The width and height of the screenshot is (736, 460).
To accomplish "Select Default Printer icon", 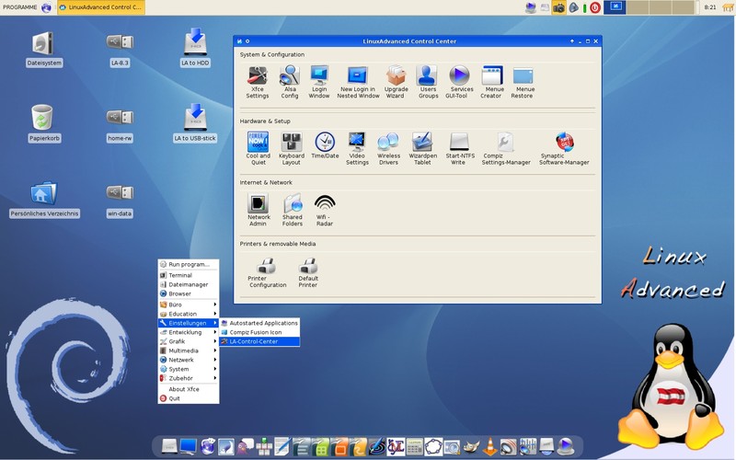I will [x=308, y=272].
